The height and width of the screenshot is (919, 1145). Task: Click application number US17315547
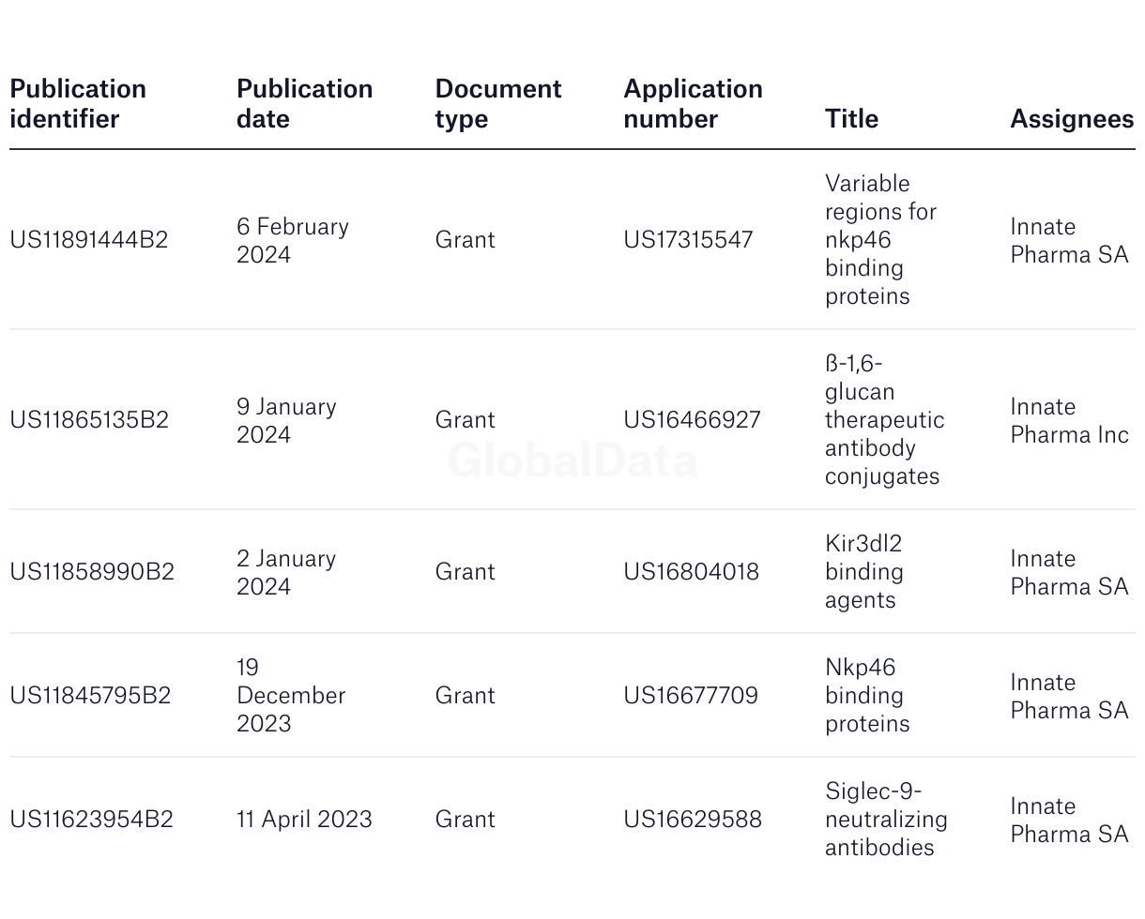[x=688, y=240]
